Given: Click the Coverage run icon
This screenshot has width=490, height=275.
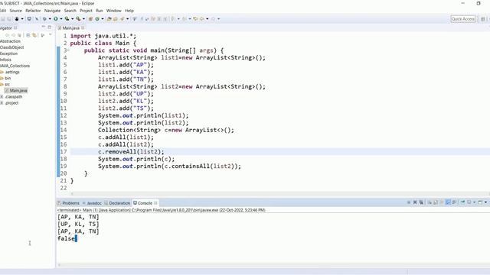Looking at the screenshot, I should [x=67, y=19].
